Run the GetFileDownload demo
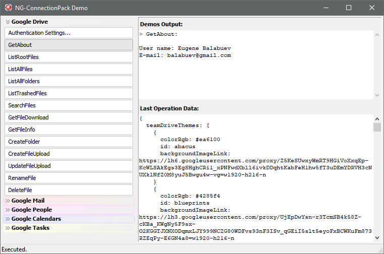This screenshot has height=254, width=384. coord(69,117)
